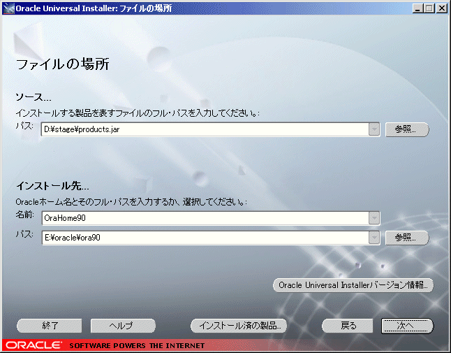Close the Oracle Universal Installer window

click(441, 8)
